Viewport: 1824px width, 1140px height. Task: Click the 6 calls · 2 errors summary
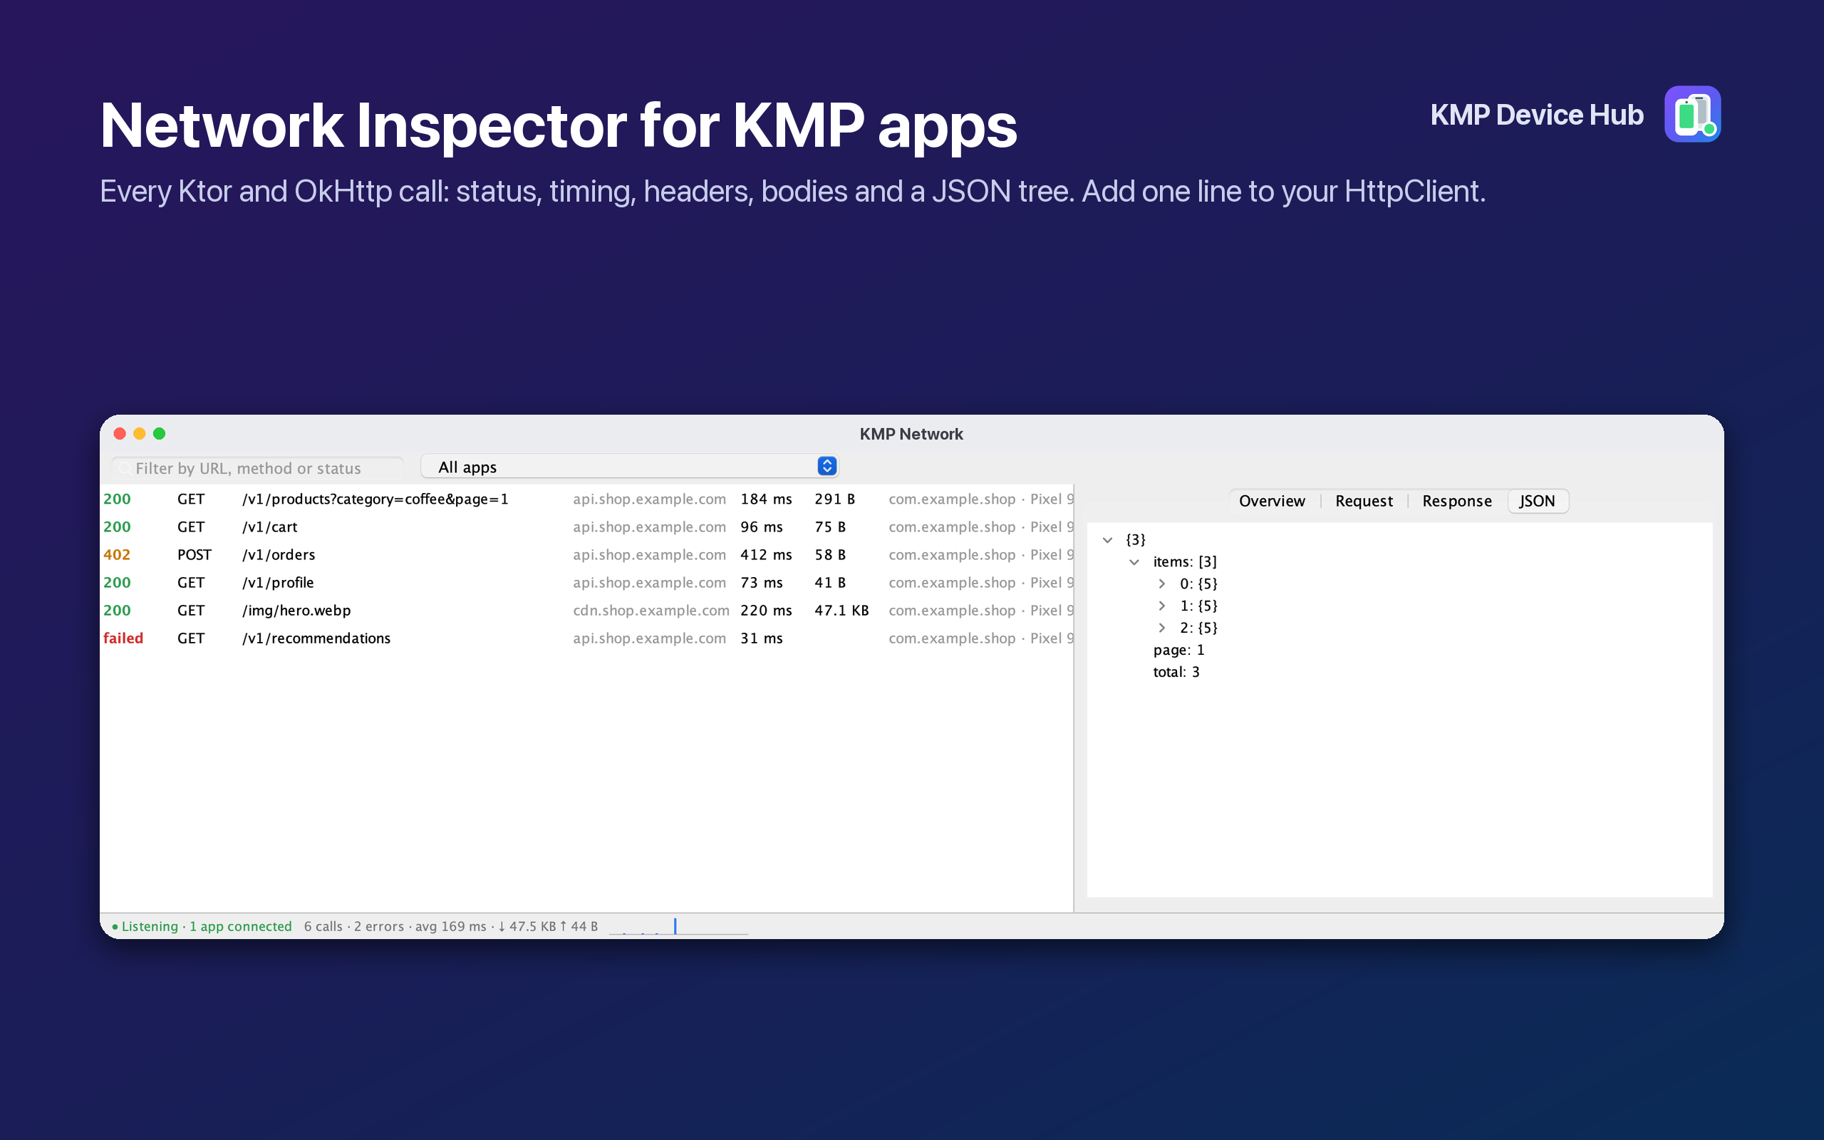pyautogui.click(x=451, y=927)
